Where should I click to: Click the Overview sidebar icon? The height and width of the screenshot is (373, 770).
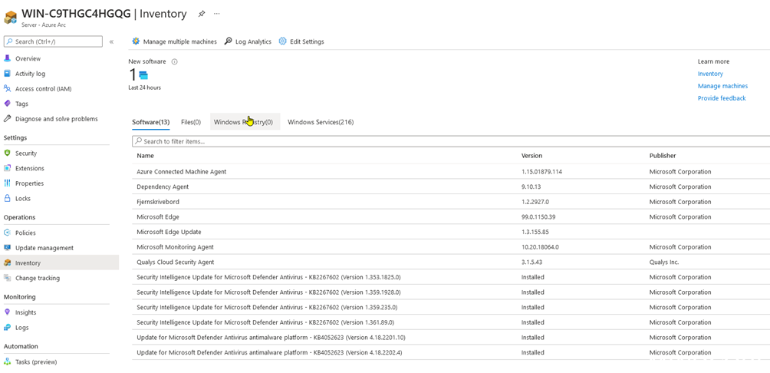point(7,58)
